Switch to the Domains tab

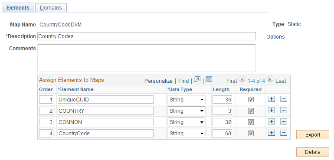[51, 8]
